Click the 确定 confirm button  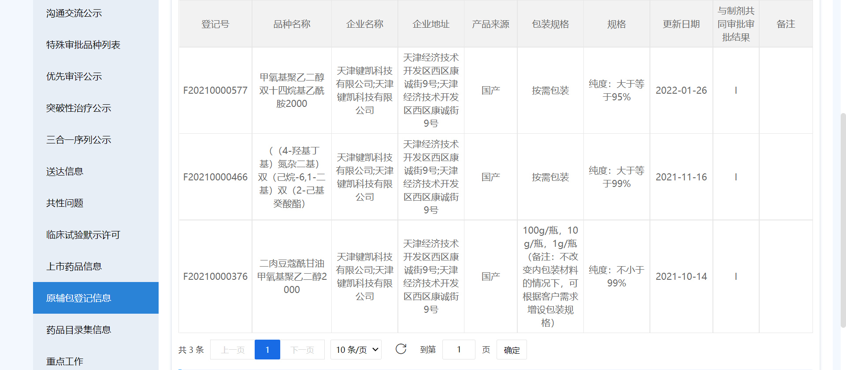click(512, 350)
